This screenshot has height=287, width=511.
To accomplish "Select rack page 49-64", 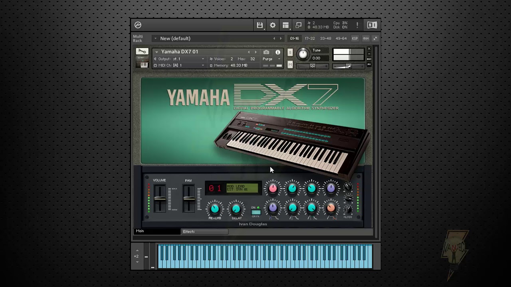I will click(341, 39).
